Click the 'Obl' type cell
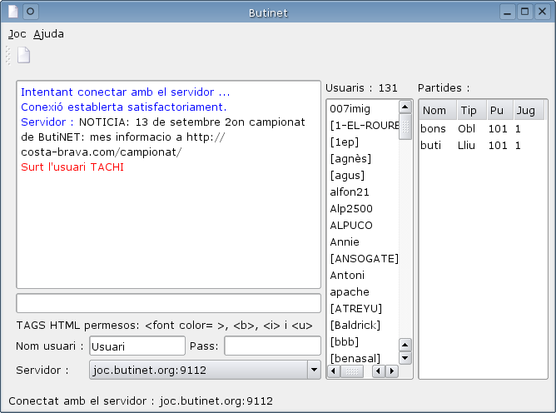Viewport: 556px width, 413px height. click(466, 128)
